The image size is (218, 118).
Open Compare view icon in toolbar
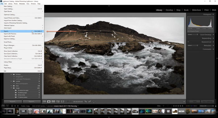[x=53, y=101]
